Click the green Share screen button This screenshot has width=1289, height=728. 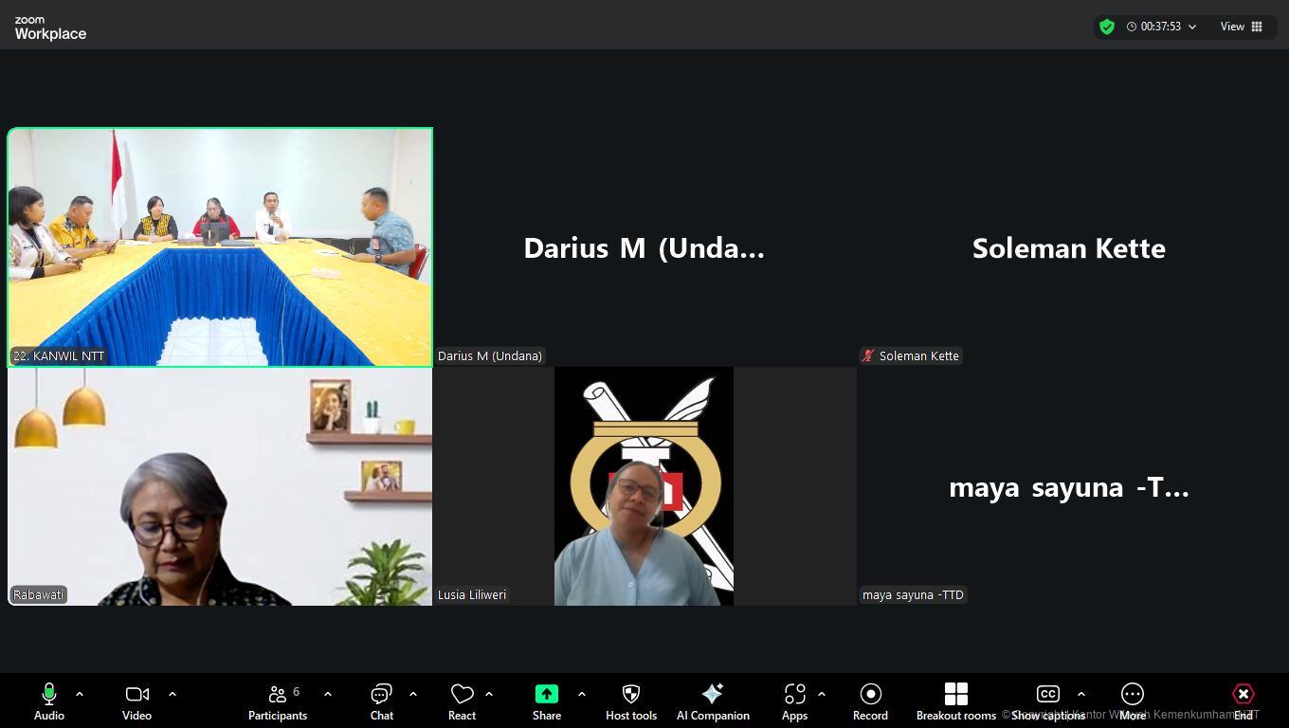(547, 701)
